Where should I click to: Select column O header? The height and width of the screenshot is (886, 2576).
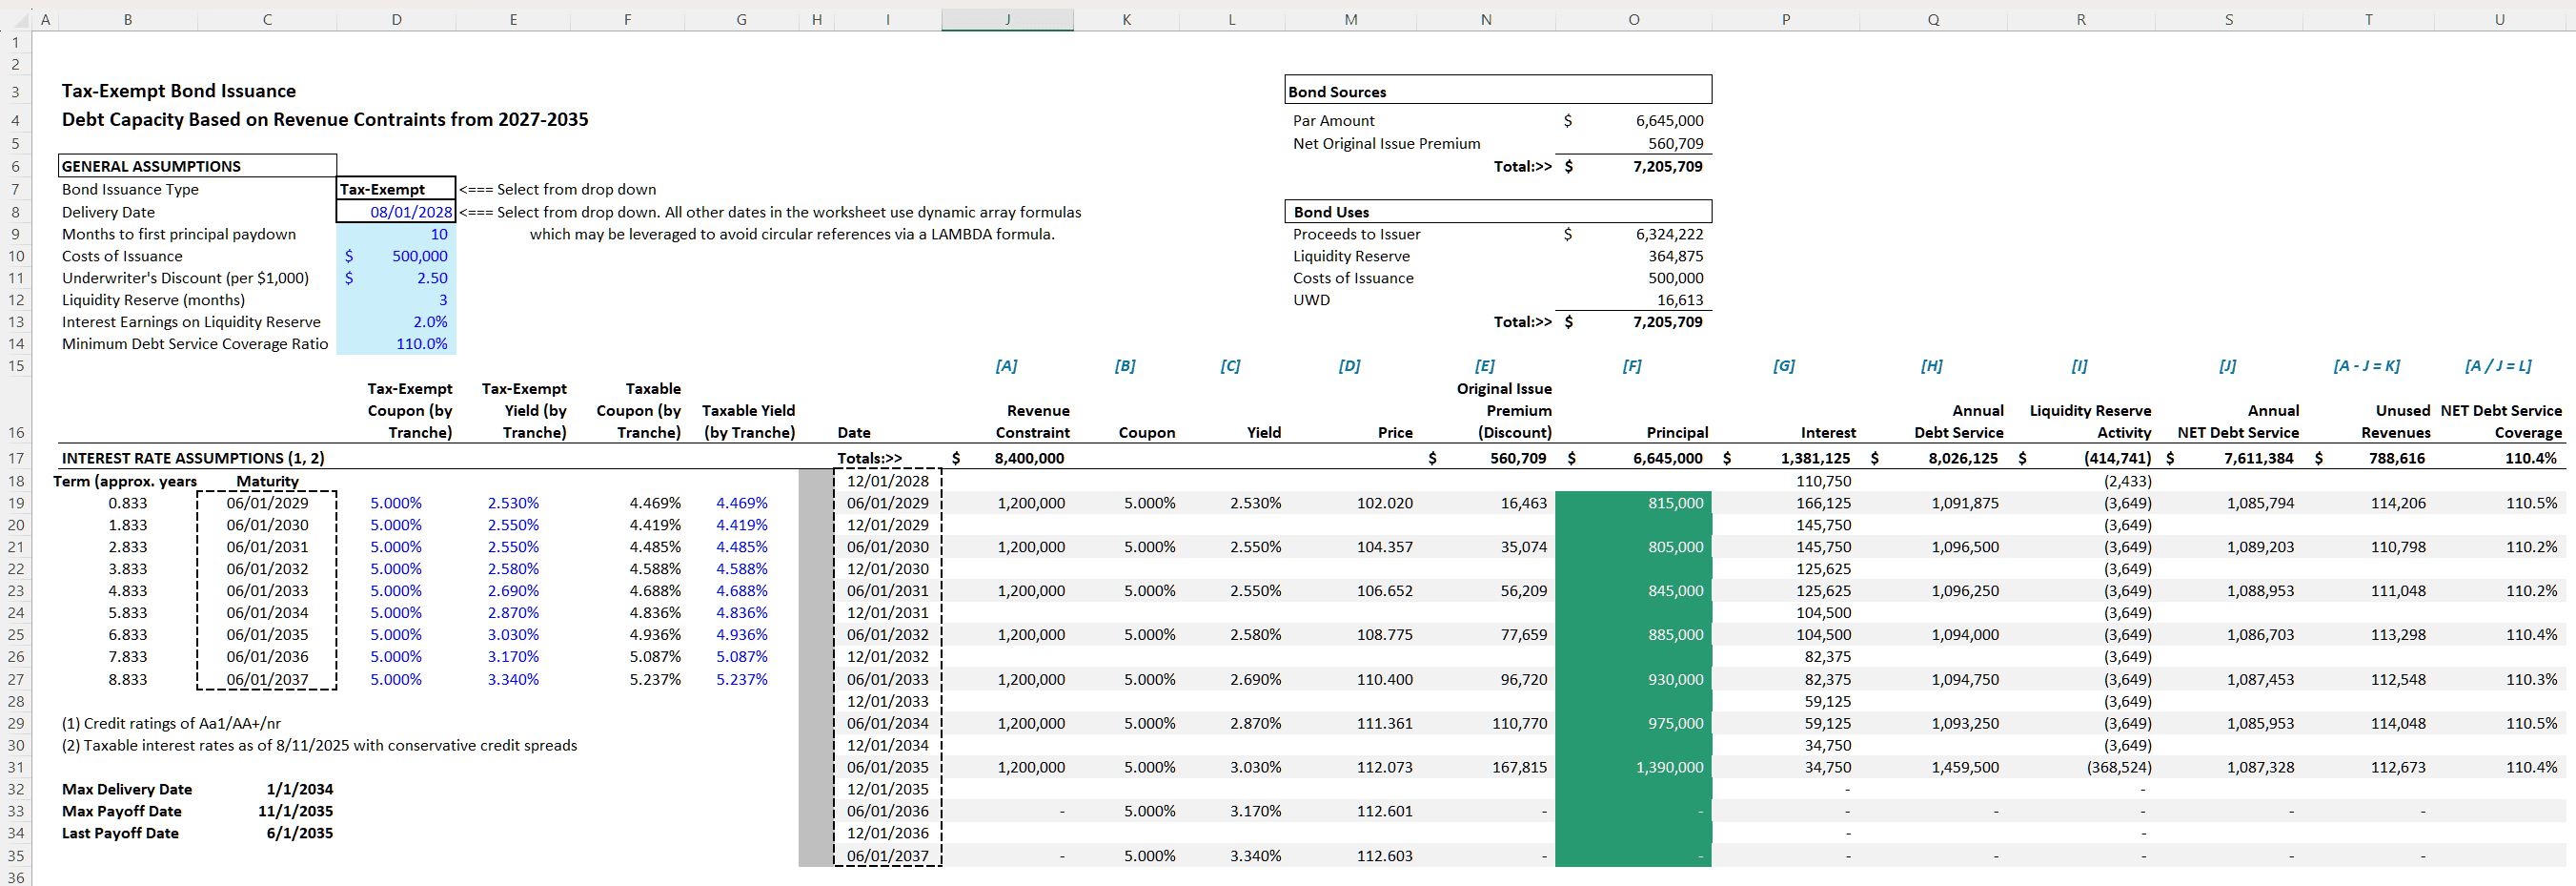[1633, 19]
